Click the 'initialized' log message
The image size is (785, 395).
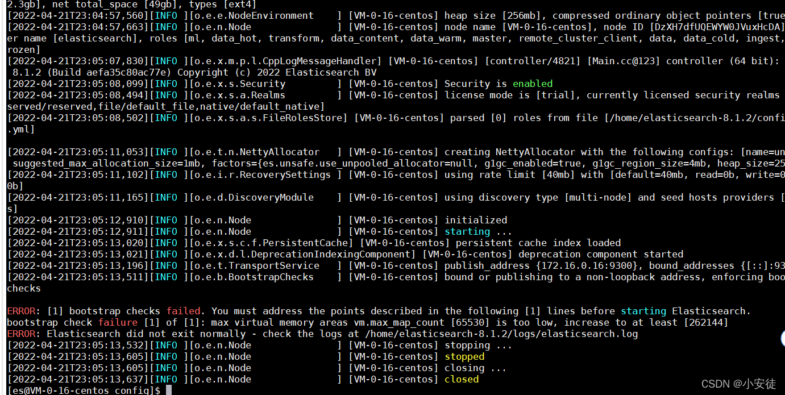click(476, 220)
